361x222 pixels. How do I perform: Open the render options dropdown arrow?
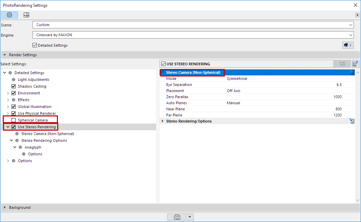190,217
